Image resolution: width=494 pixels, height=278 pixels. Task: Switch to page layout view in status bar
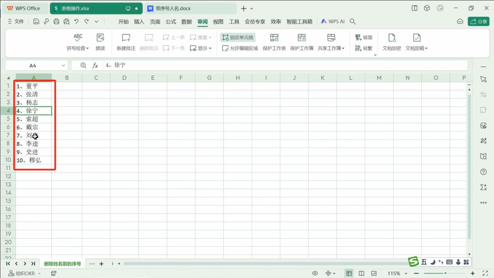361,273
